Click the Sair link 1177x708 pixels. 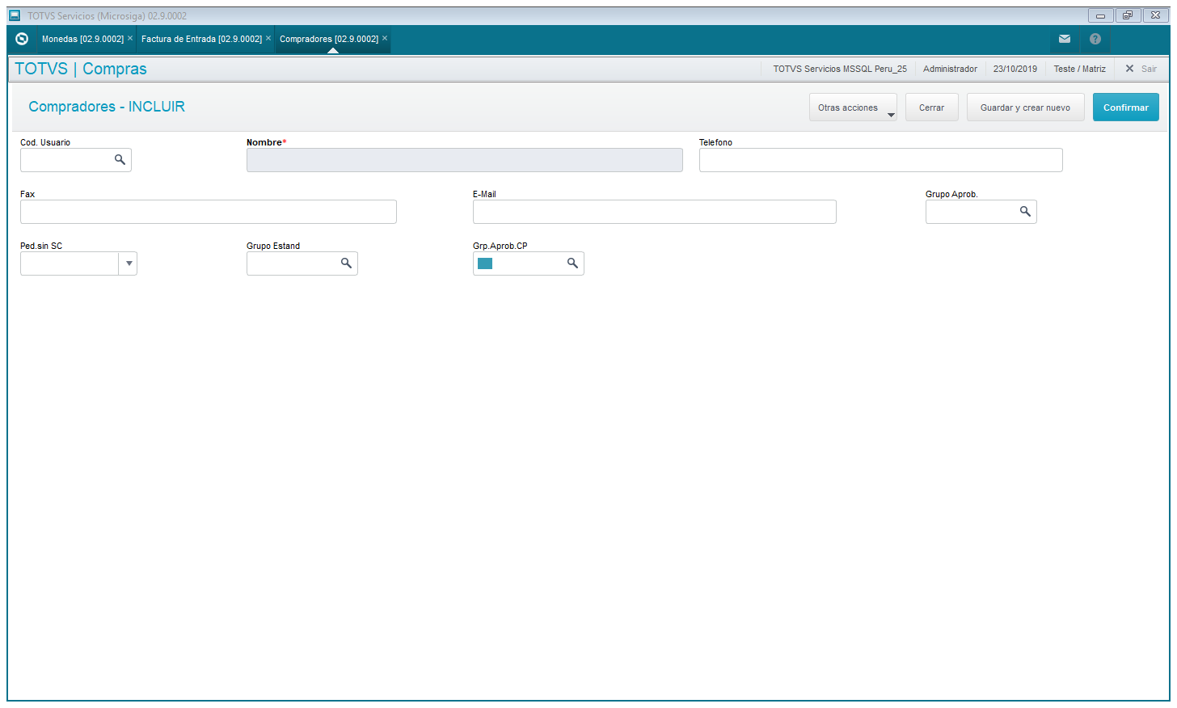pyautogui.click(x=1149, y=69)
